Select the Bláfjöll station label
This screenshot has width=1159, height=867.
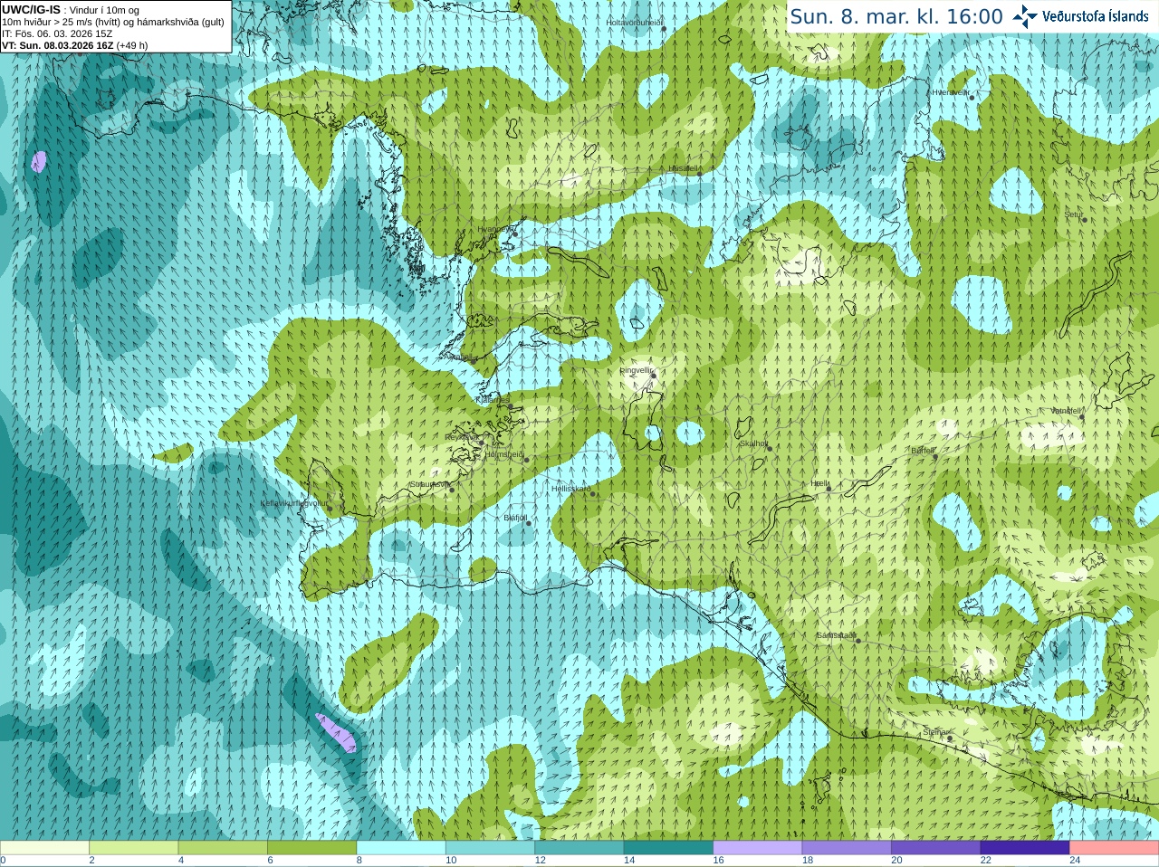click(515, 518)
